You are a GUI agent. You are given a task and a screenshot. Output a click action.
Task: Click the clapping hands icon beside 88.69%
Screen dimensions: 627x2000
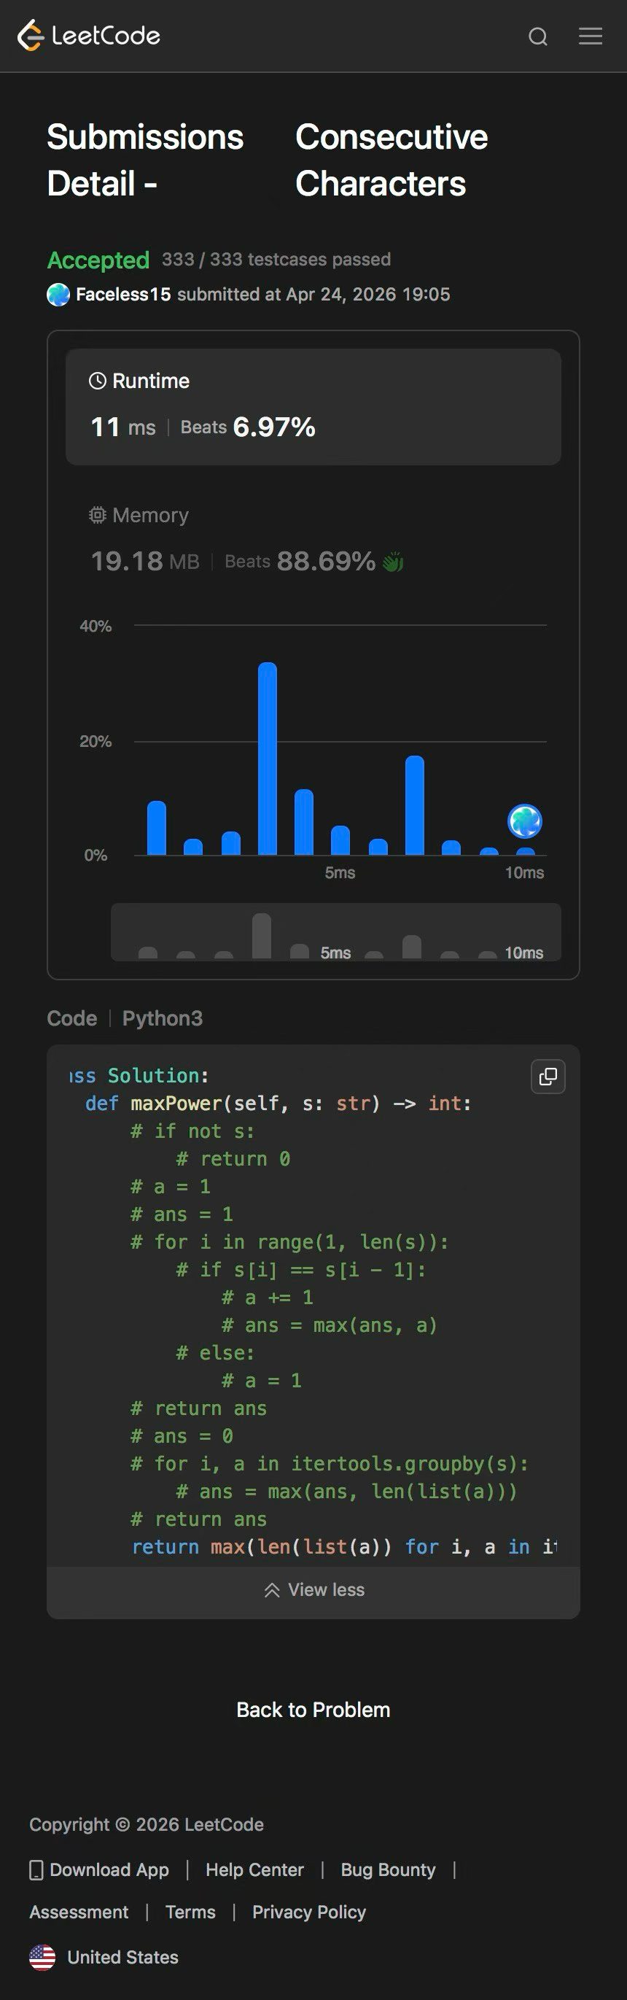pos(394,562)
